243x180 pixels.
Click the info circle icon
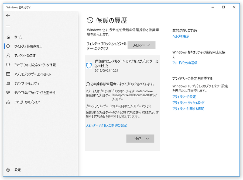click(x=88, y=84)
